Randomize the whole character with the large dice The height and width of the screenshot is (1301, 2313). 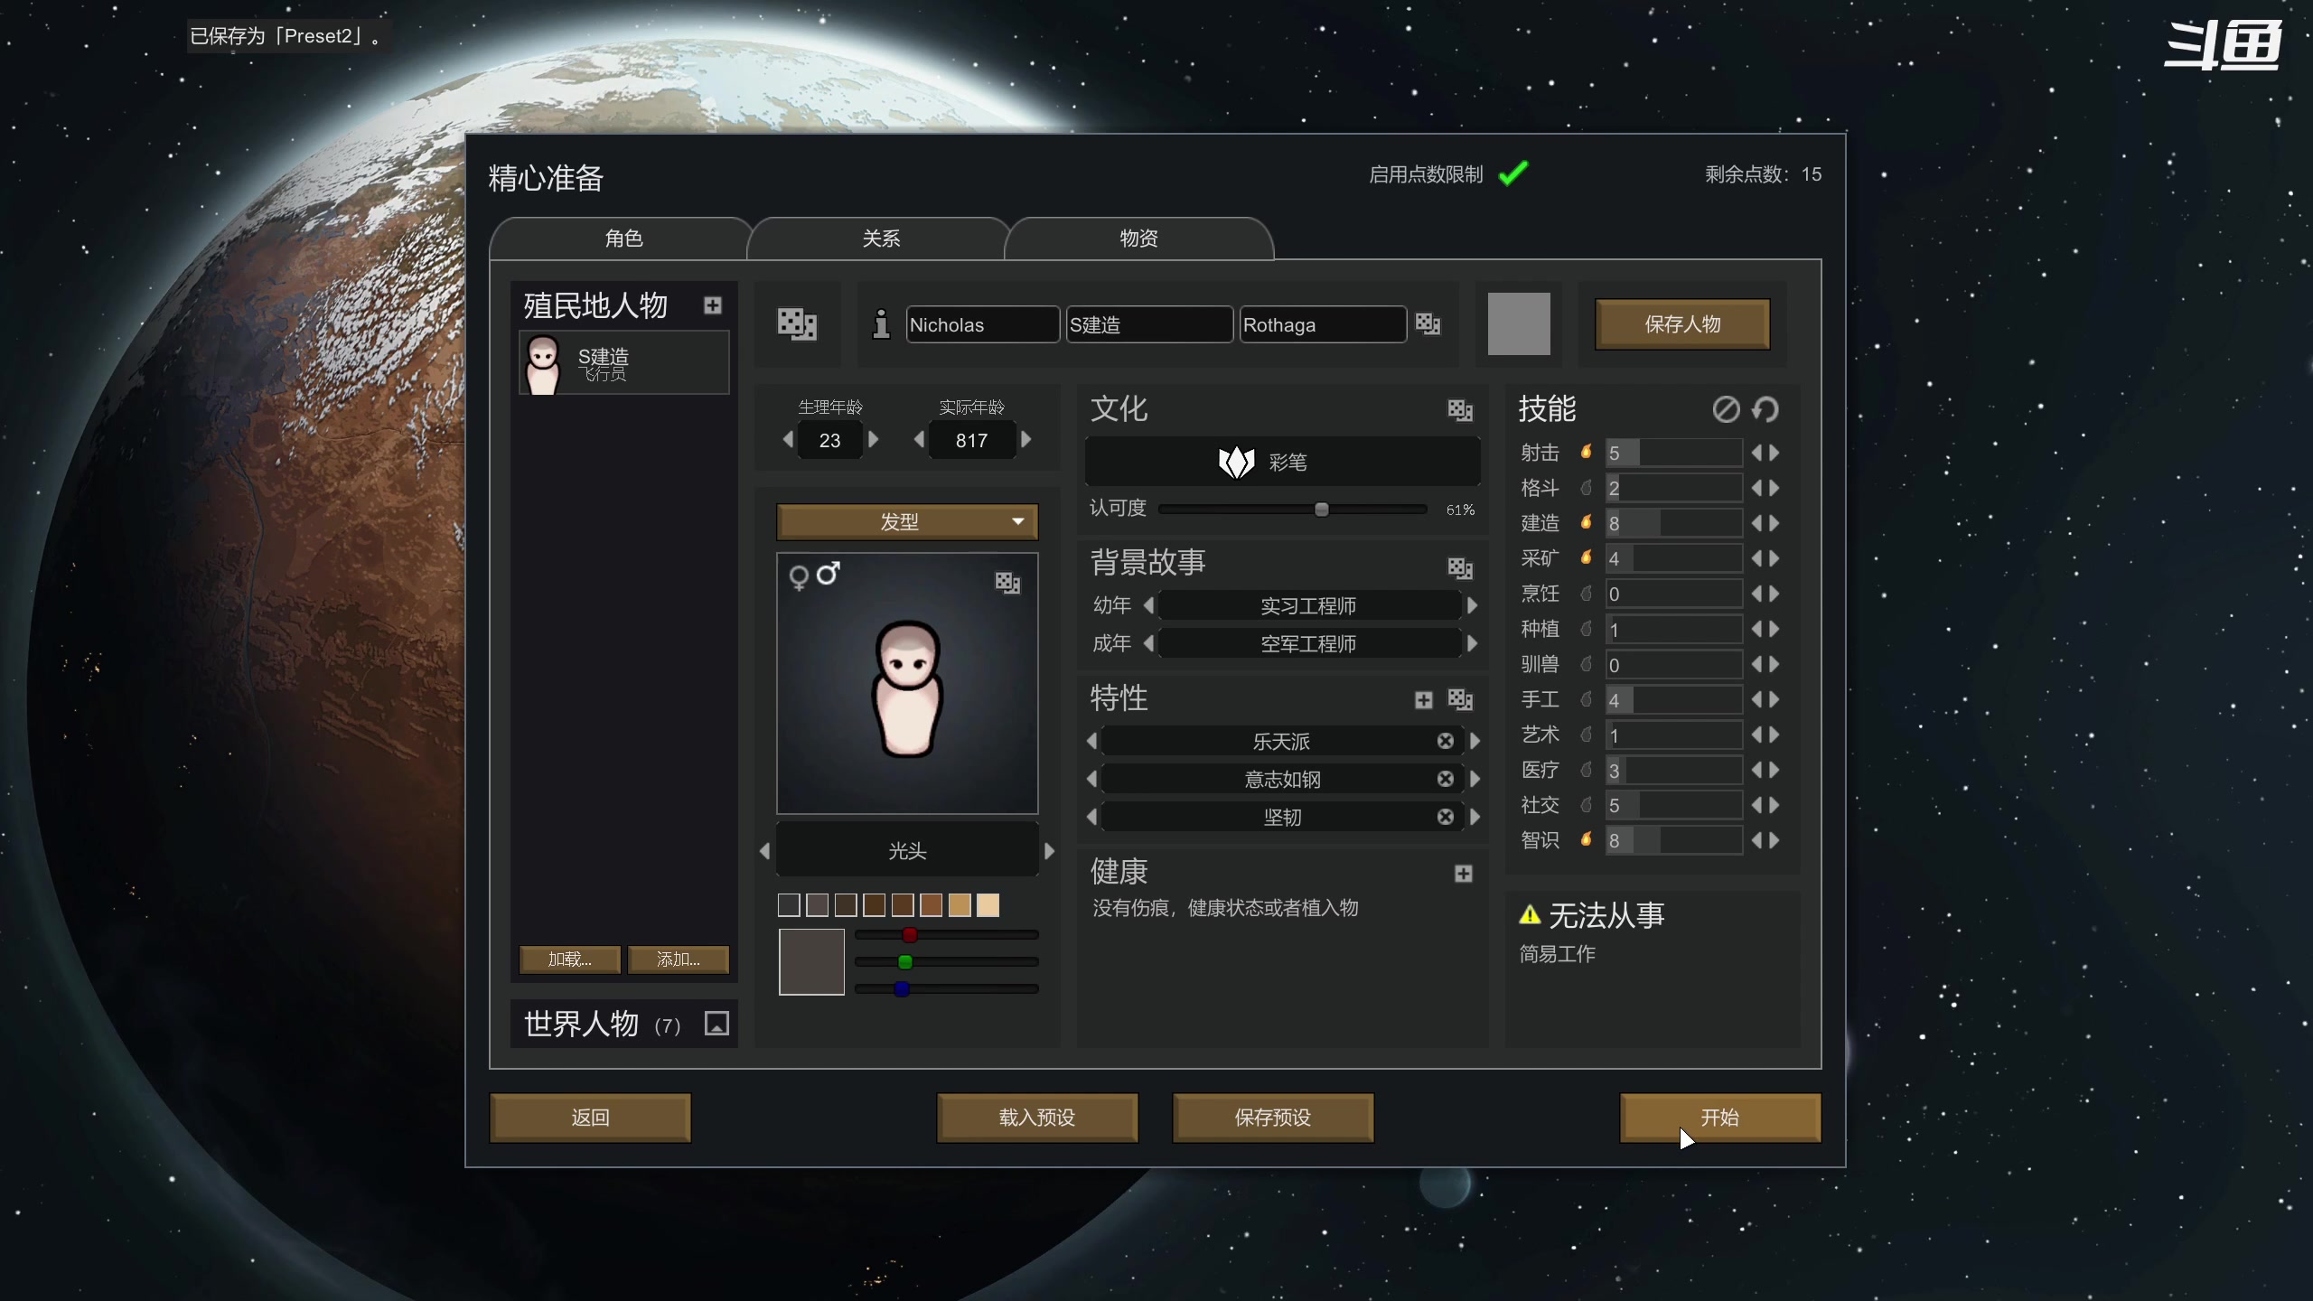point(797,323)
